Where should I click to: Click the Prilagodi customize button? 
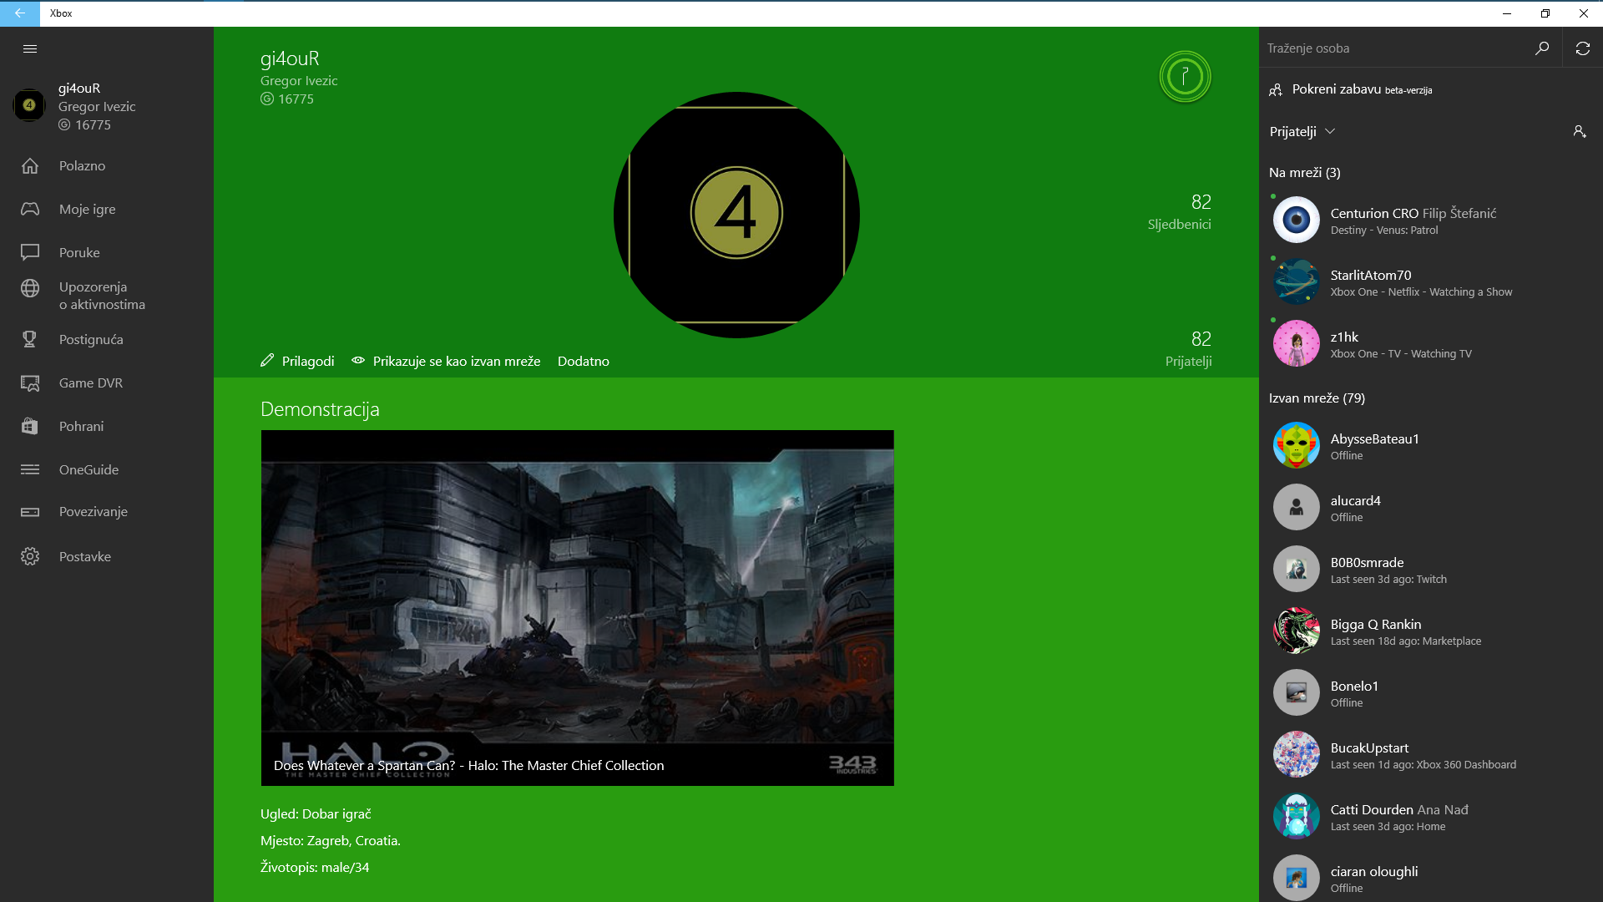297,361
